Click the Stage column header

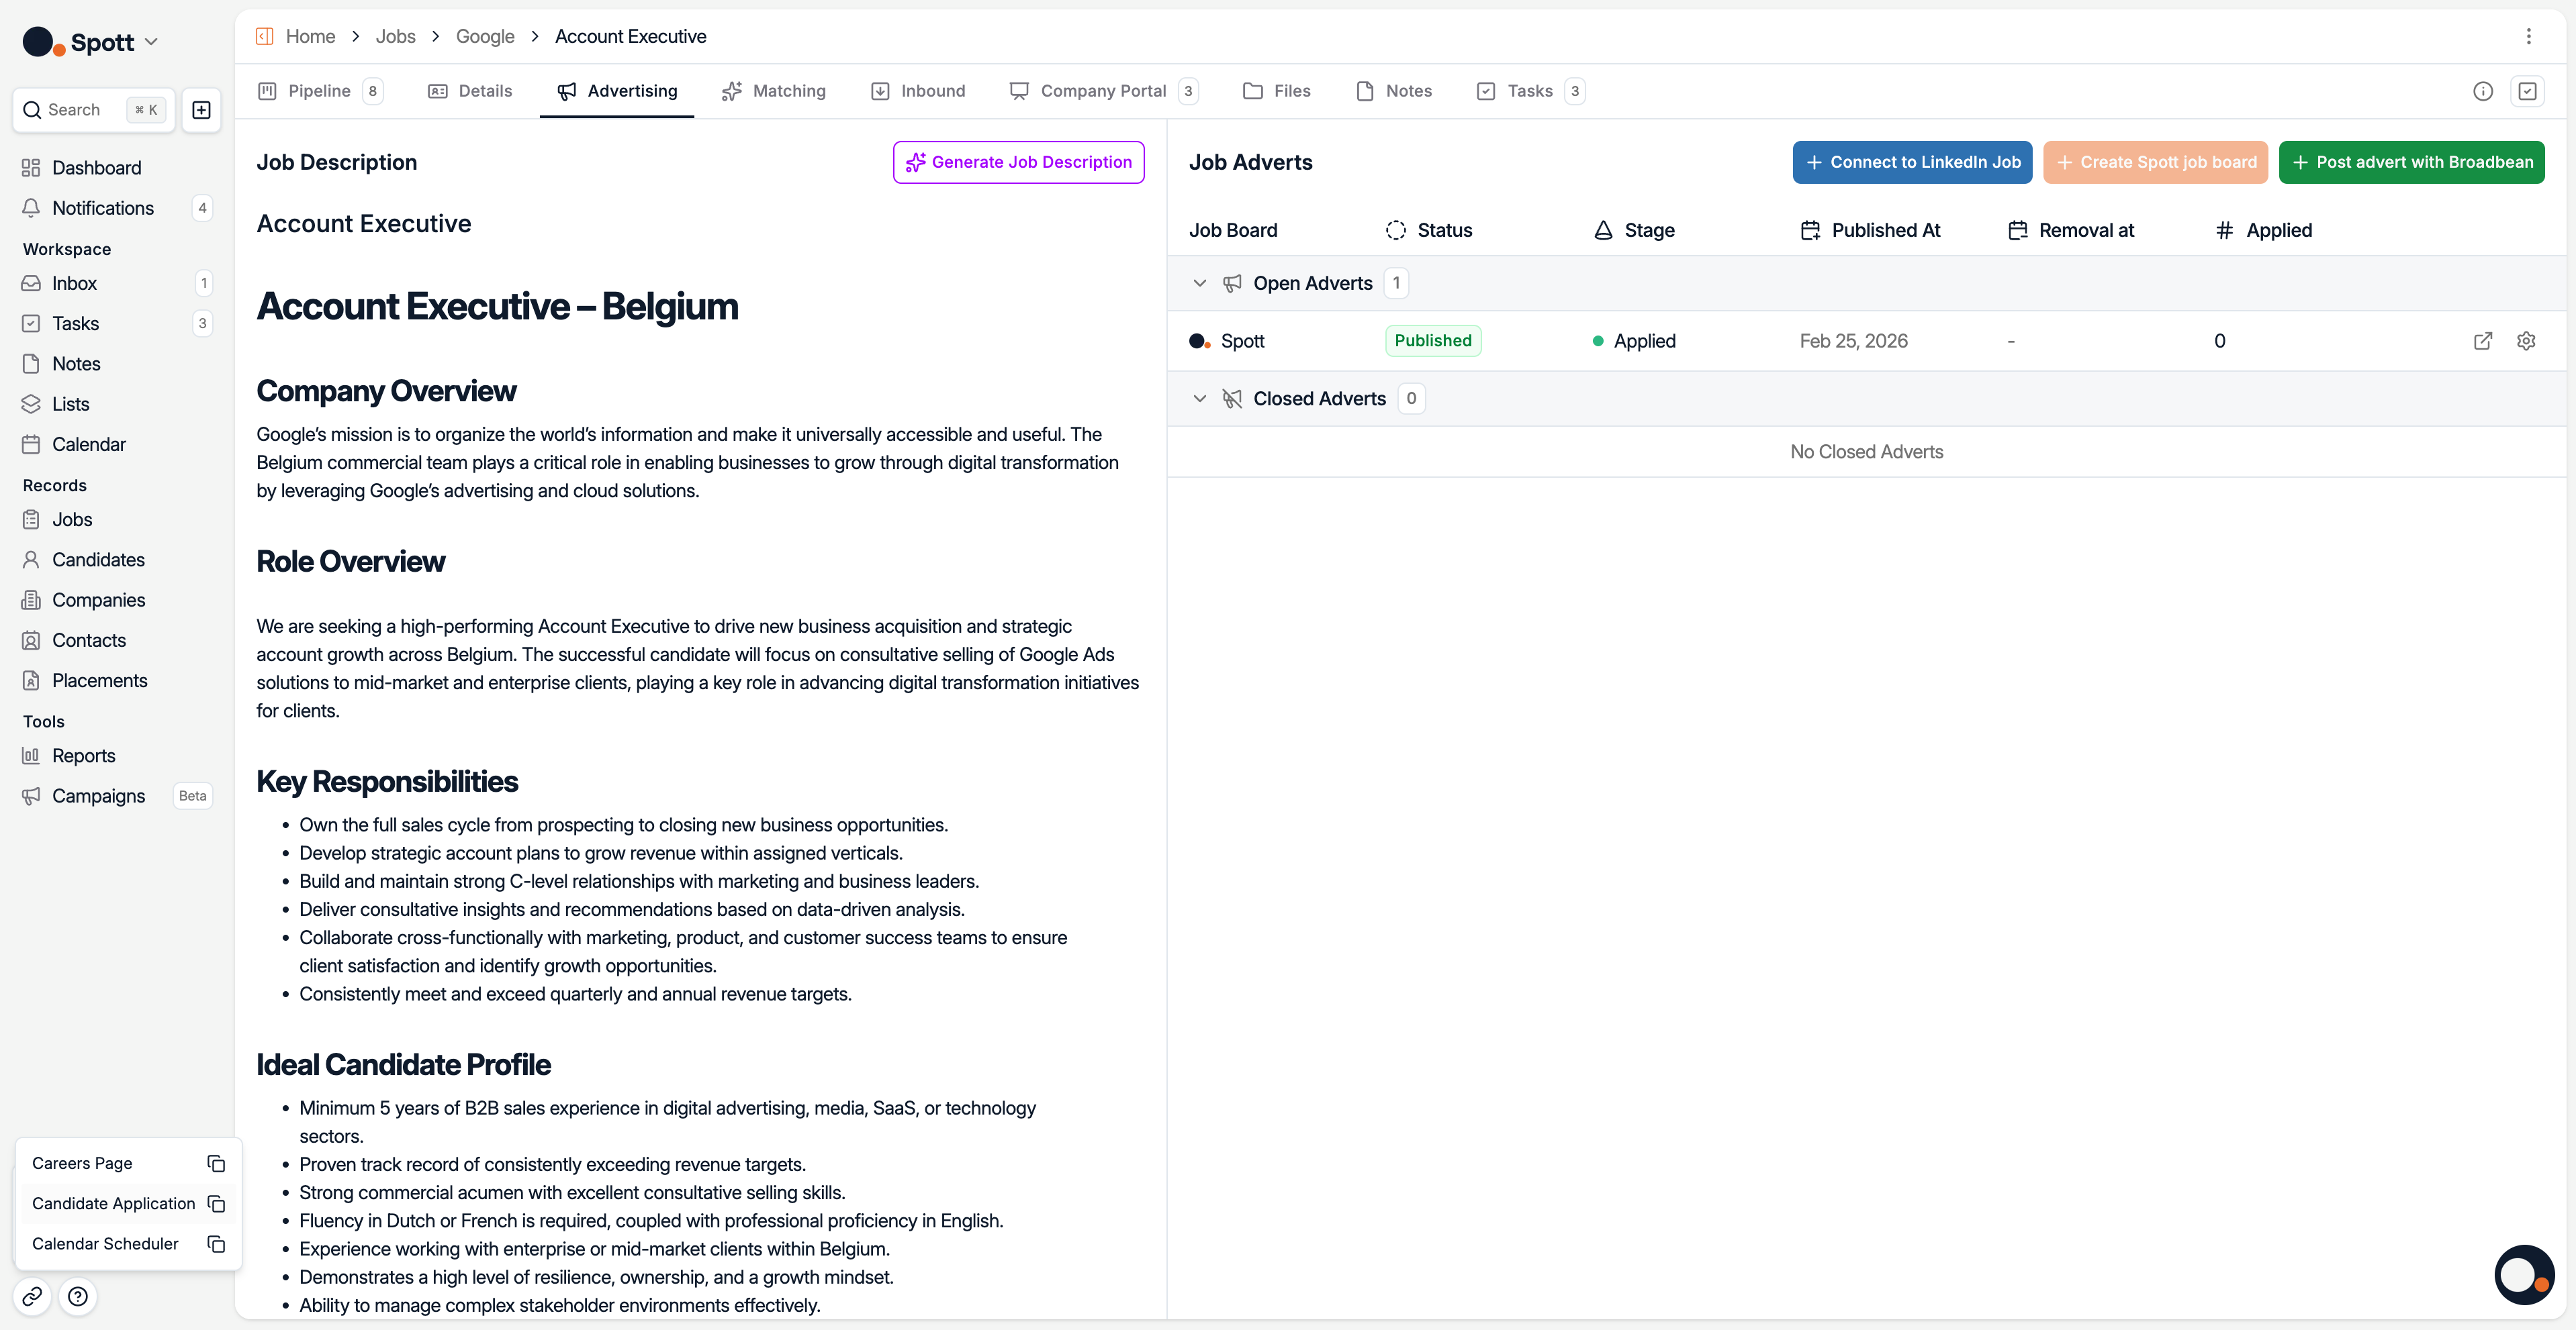coord(1634,231)
